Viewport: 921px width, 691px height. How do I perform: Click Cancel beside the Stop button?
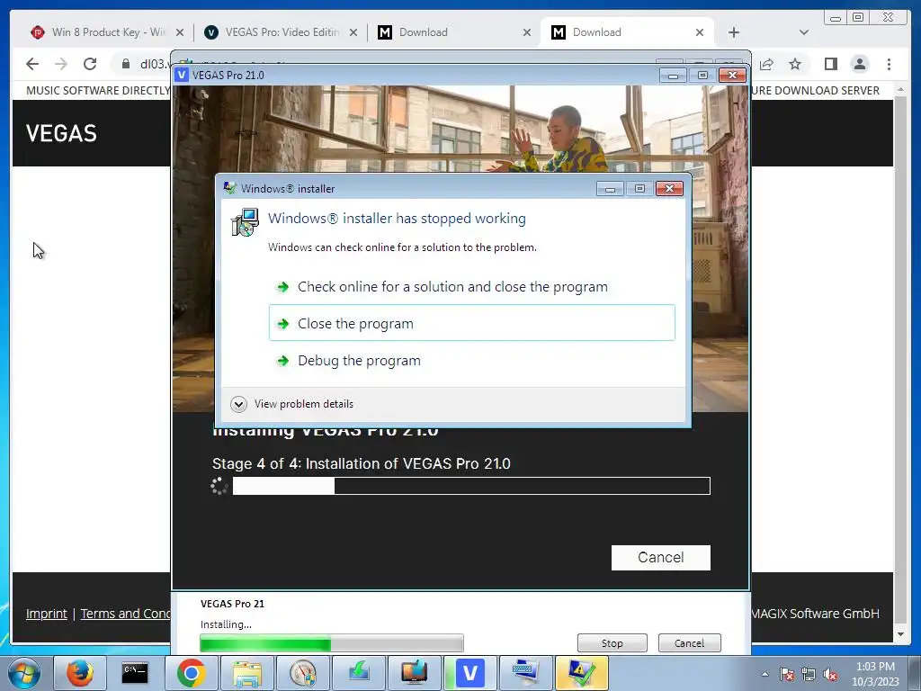point(690,642)
